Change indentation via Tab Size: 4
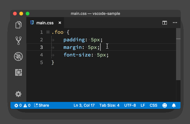The width and height of the screenshot is (190, 124). click(110, 105)
